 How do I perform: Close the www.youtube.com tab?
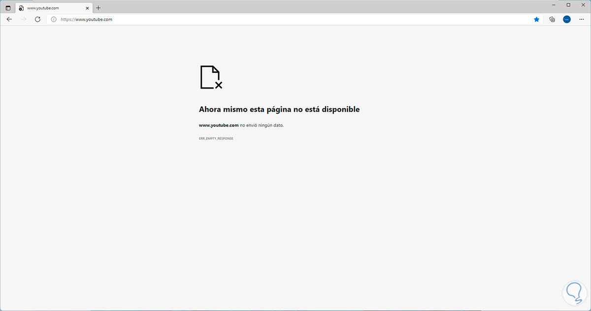pos(87,8)
